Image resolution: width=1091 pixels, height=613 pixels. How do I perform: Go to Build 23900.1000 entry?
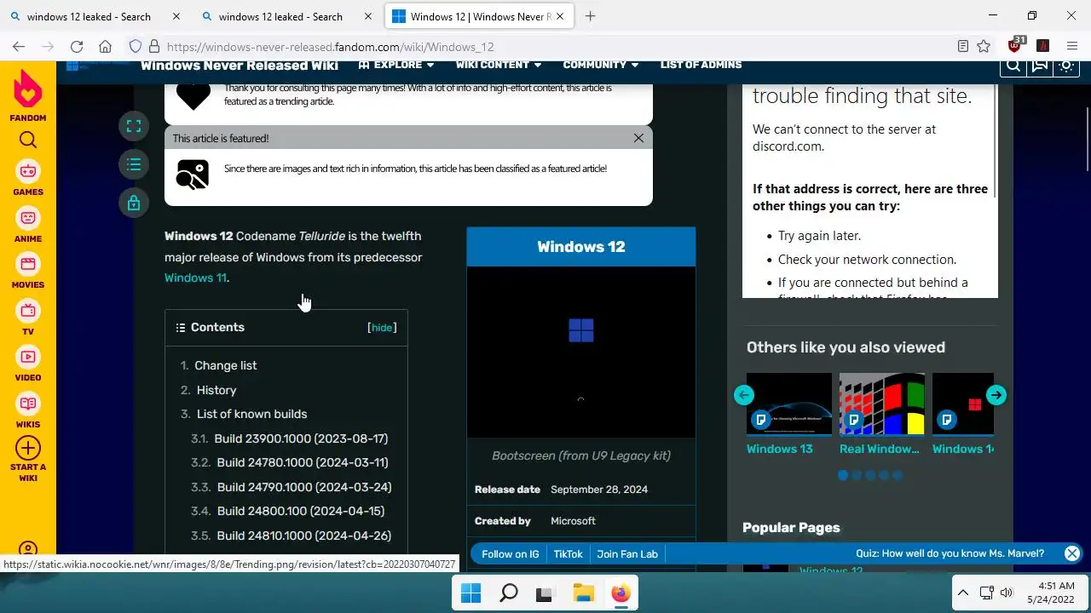tap(301, 438)
